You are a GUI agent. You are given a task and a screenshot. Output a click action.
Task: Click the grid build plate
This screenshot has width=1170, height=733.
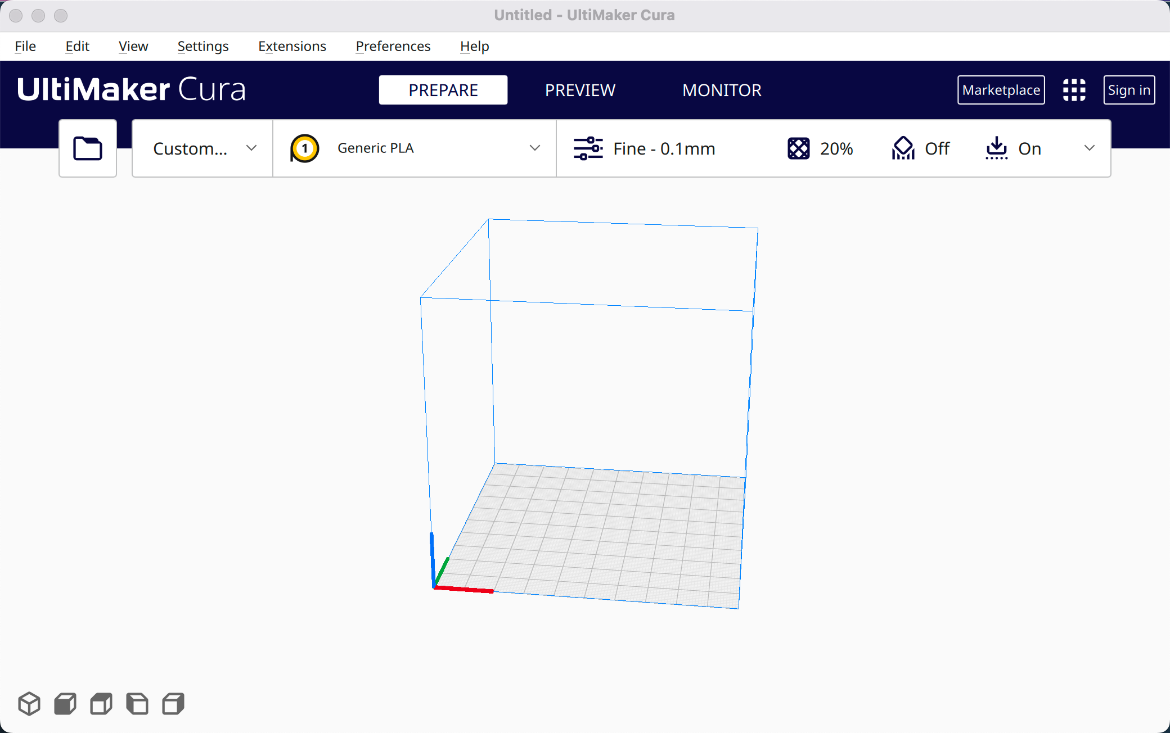pos(602,534)
